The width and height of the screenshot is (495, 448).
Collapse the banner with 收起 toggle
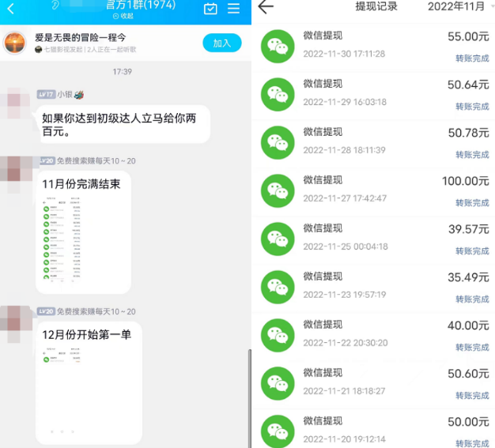[122, 16]
